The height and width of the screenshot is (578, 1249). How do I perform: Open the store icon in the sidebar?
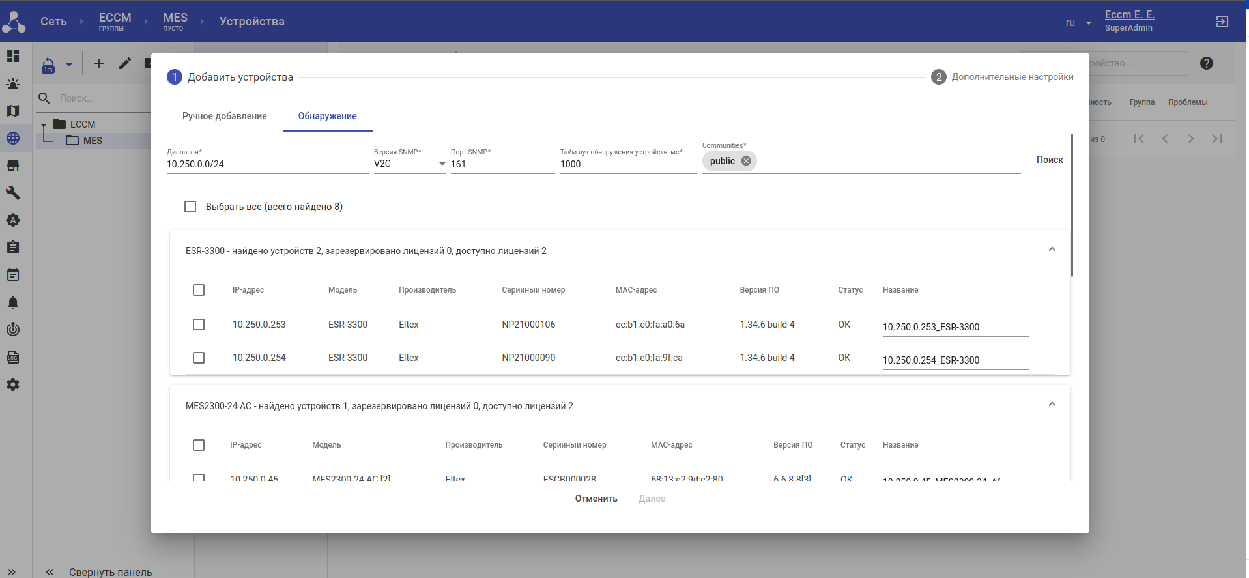13,166
